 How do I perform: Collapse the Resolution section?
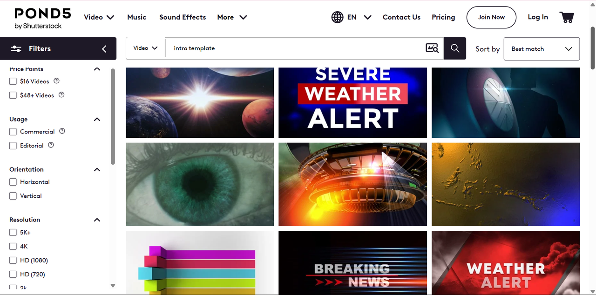97,220
